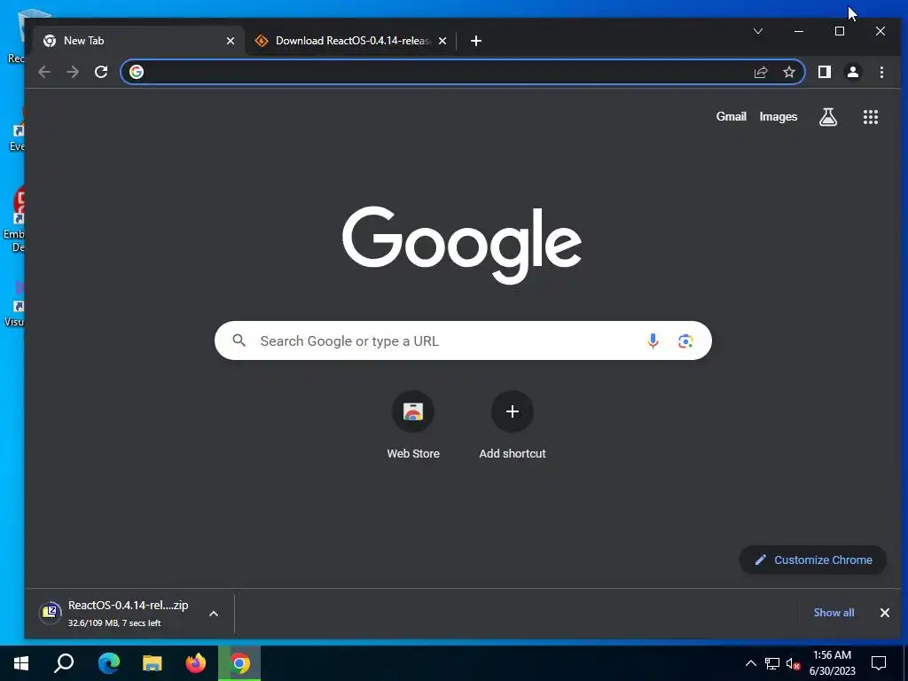This screenshot has width=908, height=681.
Task: Bookmark this tab with the star icon
Action: point(788,72)
